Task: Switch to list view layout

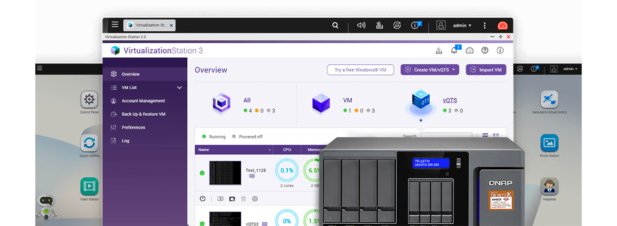Action: 485,136
